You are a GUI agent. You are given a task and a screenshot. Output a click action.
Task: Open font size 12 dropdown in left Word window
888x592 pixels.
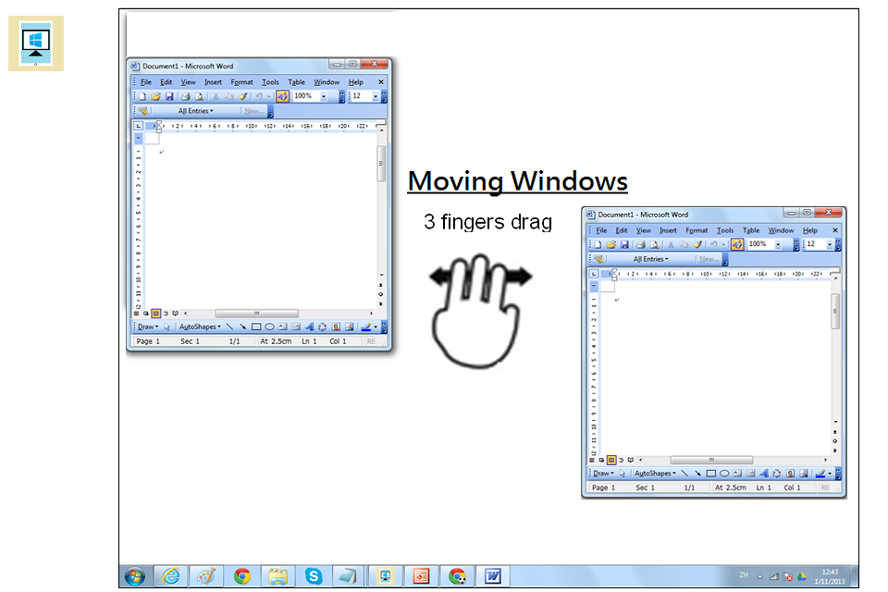click(375, 97)
